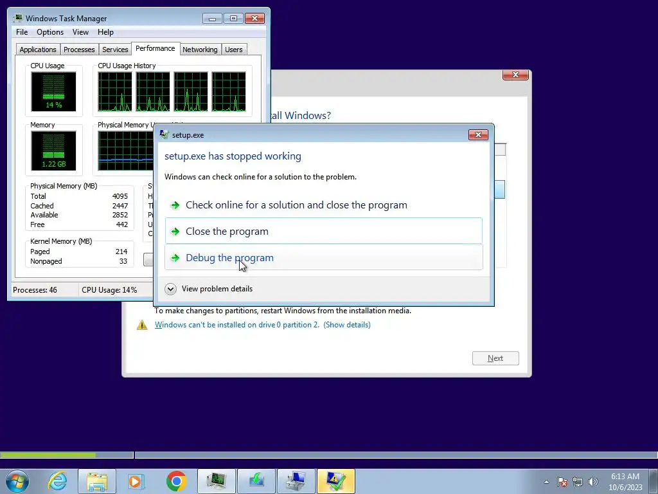Image resolution: width=658 pixels, height=494 pixels.
Task: Open the clock showing 6:13 AM
Action: point(625,481)
